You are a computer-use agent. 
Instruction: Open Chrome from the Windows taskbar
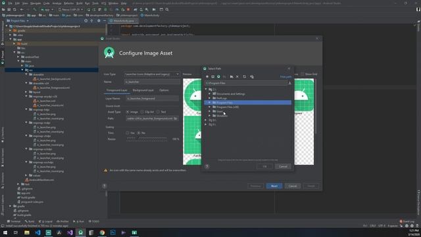102,232
